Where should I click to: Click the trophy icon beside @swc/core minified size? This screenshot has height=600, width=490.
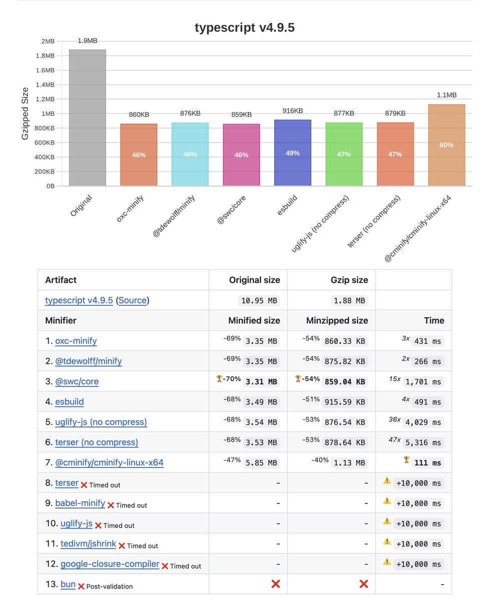point(219,378)
